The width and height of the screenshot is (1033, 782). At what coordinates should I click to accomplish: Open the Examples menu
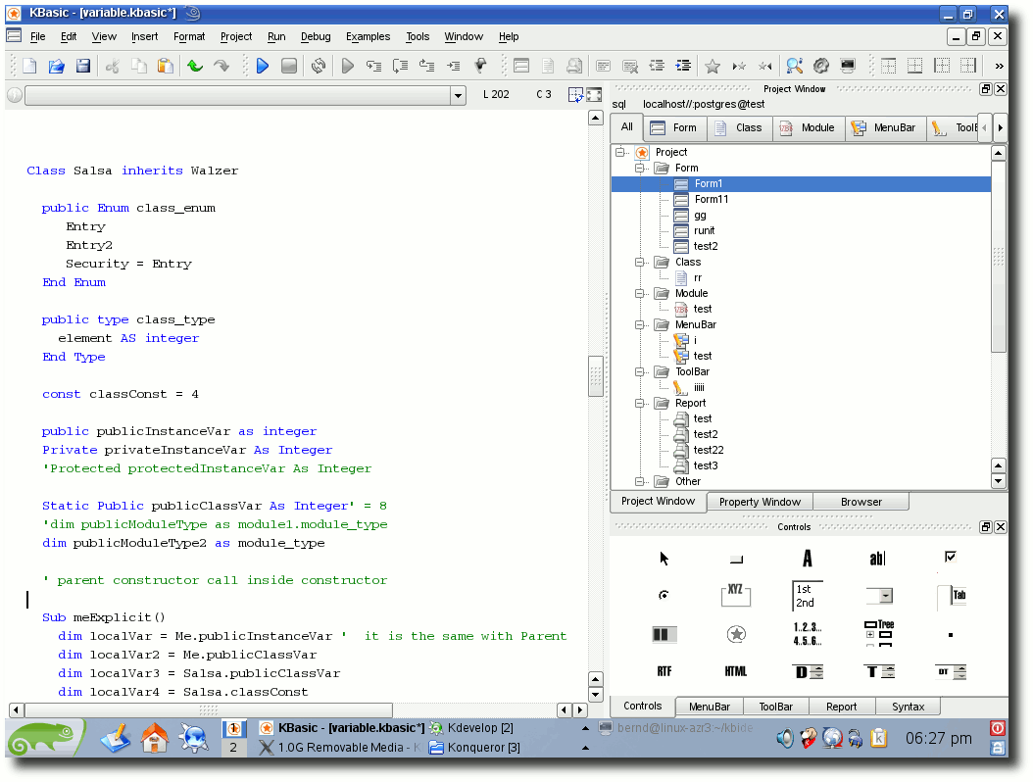point(368,37)
